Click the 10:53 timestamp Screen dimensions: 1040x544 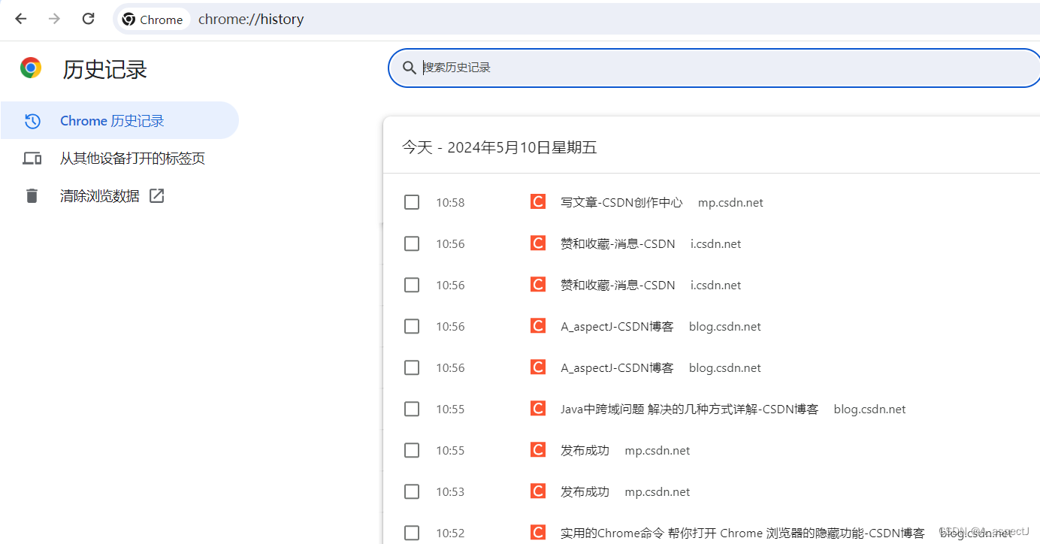450,491
